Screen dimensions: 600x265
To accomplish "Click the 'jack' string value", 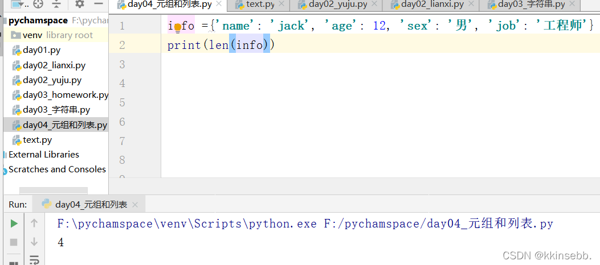I will (291, 26).
